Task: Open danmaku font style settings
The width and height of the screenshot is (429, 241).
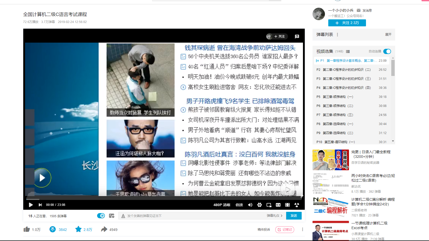Action: coord(123,216)
